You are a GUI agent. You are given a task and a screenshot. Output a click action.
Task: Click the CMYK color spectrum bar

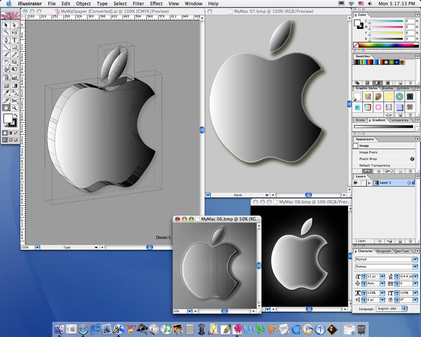click(386, 45)
